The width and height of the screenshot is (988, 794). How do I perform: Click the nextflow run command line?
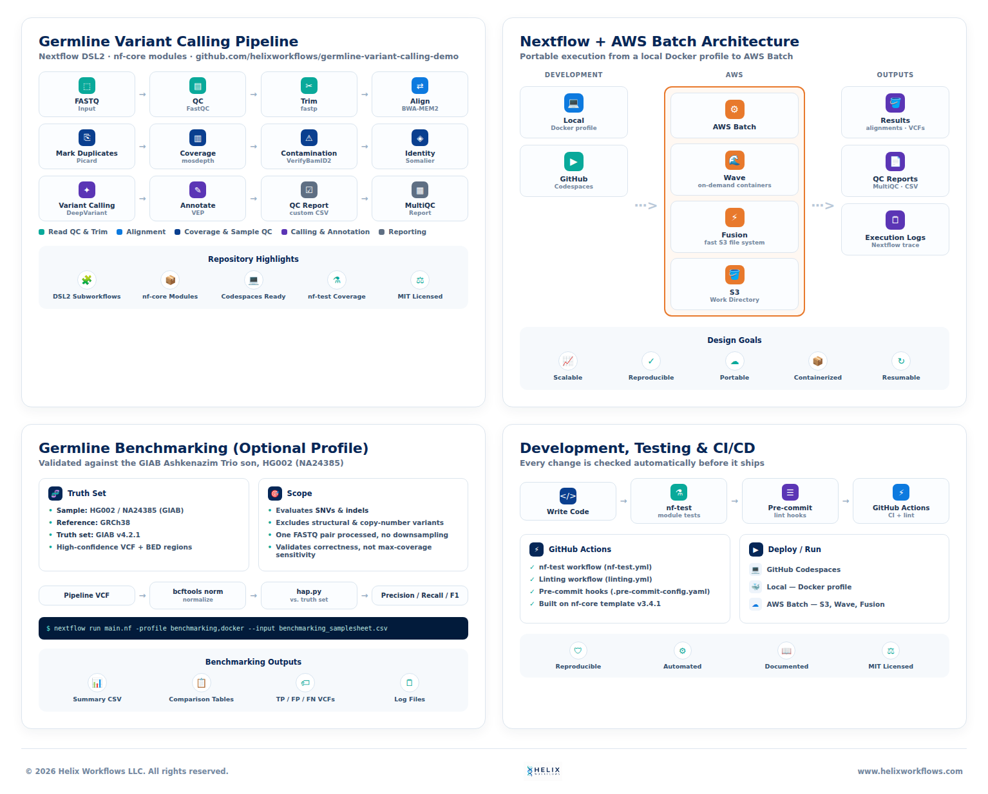coord(253,629)
